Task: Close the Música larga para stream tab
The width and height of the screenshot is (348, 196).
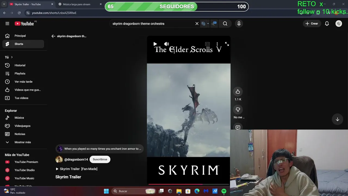Action: (x=101, y=4)
